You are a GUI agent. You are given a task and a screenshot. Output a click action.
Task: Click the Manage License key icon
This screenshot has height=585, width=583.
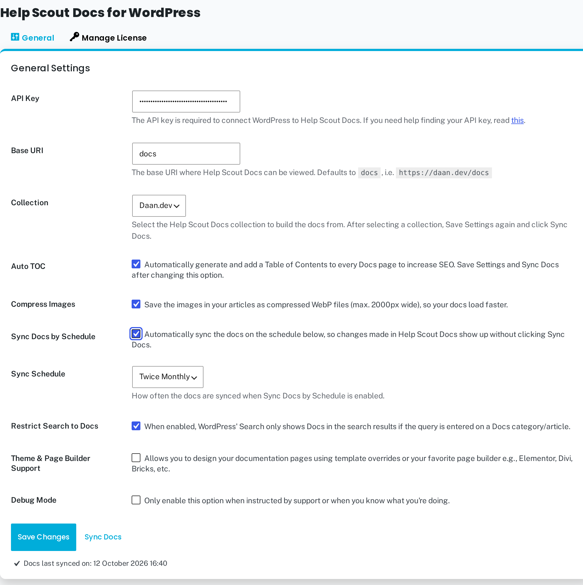coord(74,37)
